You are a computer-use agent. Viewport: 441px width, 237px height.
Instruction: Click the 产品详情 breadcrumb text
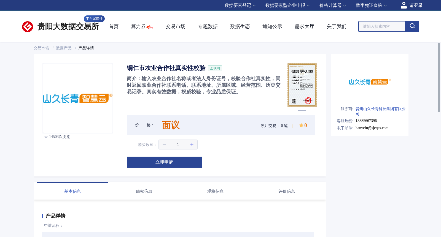(x=86, y=48)
